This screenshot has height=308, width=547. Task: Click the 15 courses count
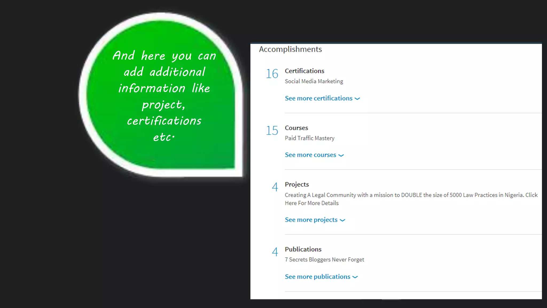[x=272, y=131]
